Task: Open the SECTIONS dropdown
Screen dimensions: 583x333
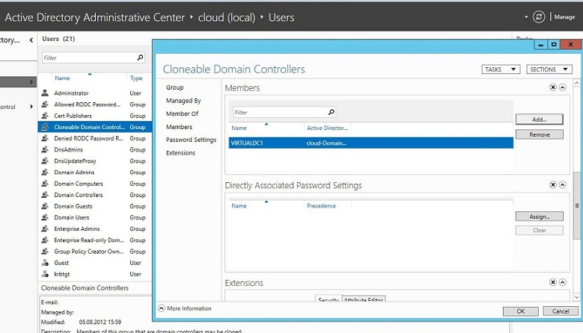Action: [549, 69]
